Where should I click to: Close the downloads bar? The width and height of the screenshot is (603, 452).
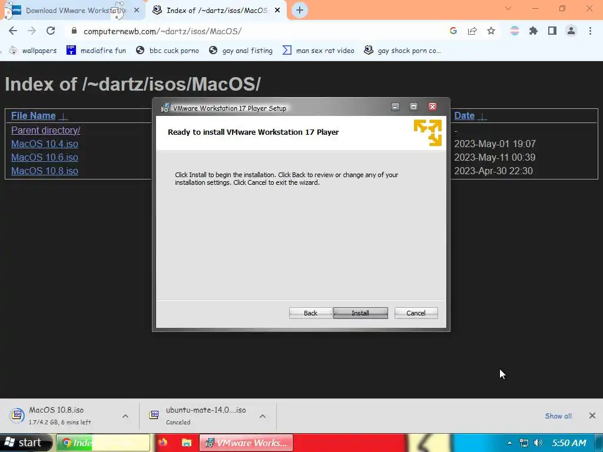pos(592,416)
